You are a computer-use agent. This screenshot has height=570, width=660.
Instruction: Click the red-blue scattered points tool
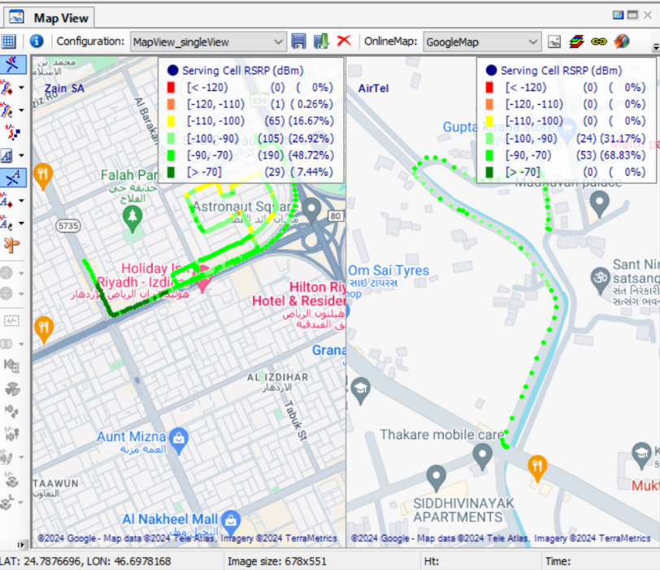pos(12,133)
